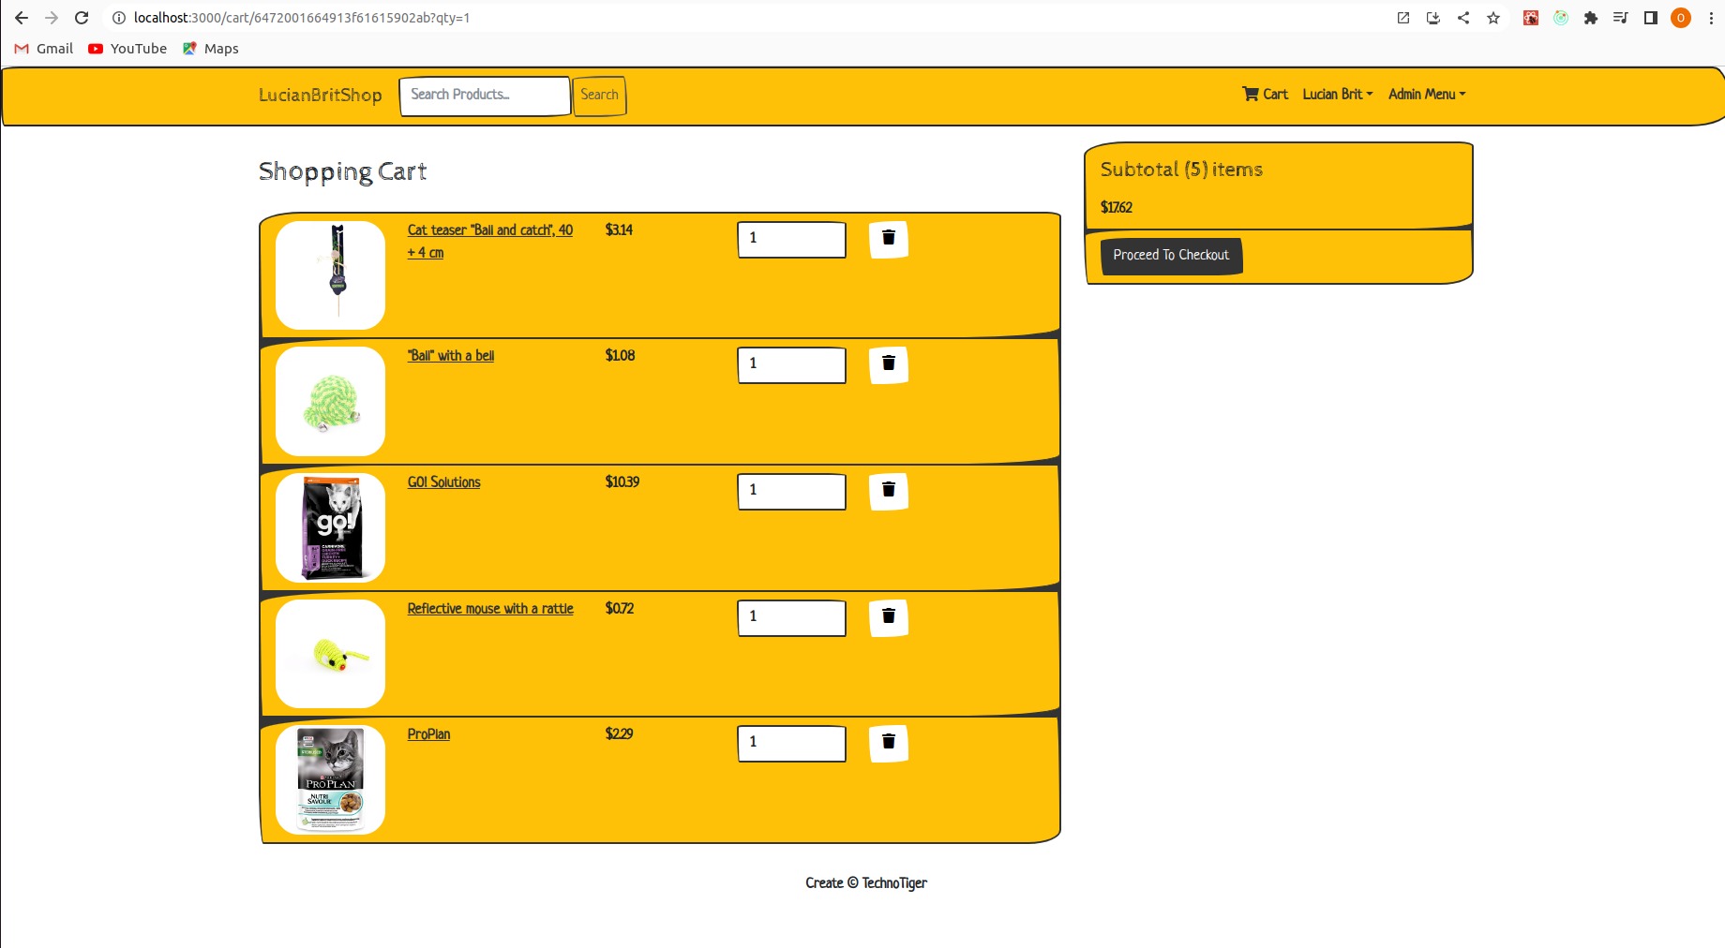Delete Cat teaser item with trash icon

tap(888, 239)
